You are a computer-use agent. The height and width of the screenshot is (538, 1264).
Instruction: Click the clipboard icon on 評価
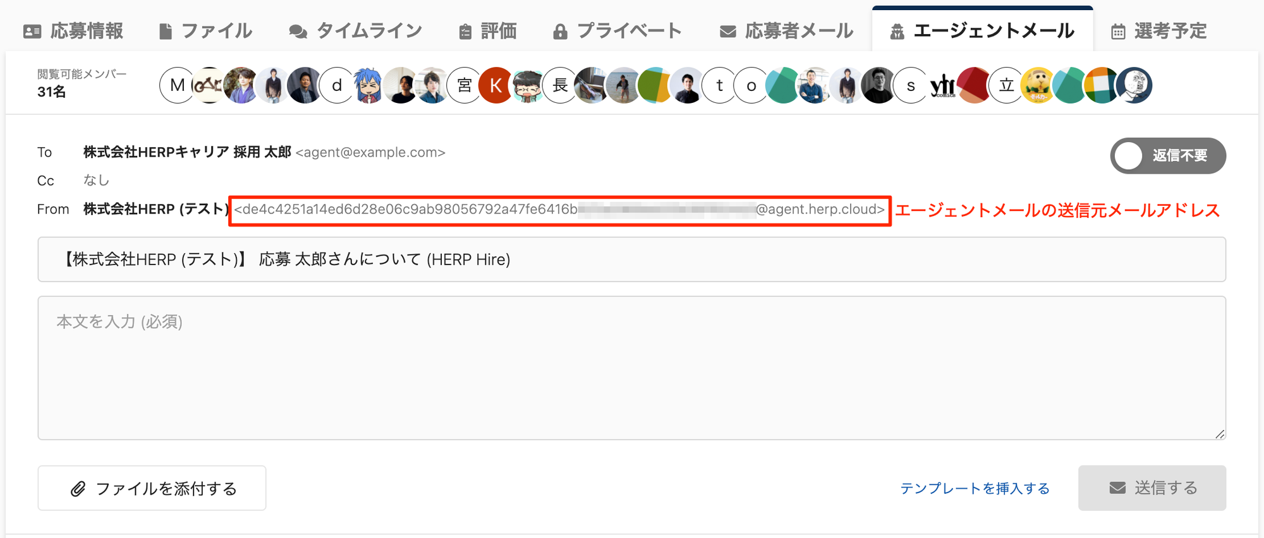click(x=465, y=32)
